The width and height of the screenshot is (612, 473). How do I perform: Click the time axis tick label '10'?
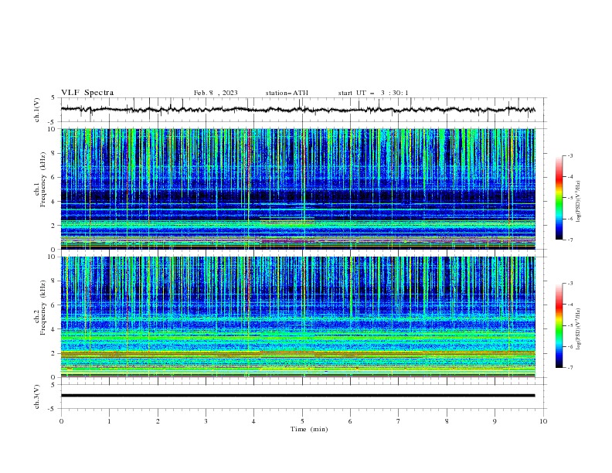pos(543,421)
